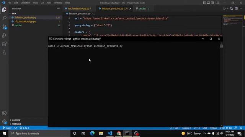Click the Run Python File play button
This screenshot has width=245, height=137.
pos(224,9)
